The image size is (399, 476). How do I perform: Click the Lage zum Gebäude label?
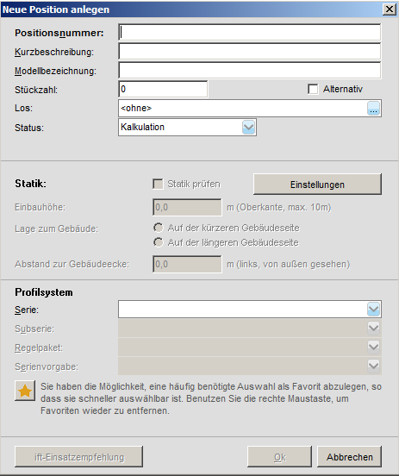click(56, 229)
